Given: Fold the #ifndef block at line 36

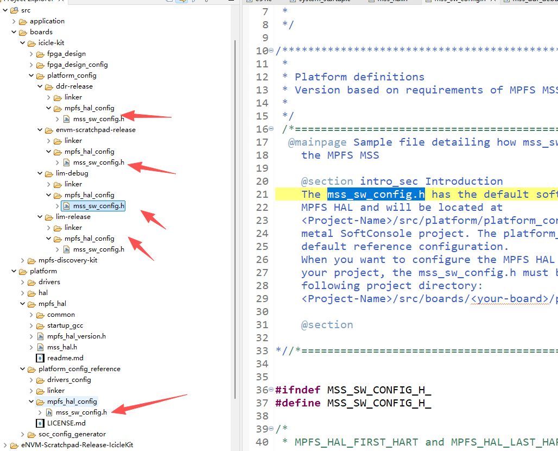Looking at the screenshot, I should [271, 390].
